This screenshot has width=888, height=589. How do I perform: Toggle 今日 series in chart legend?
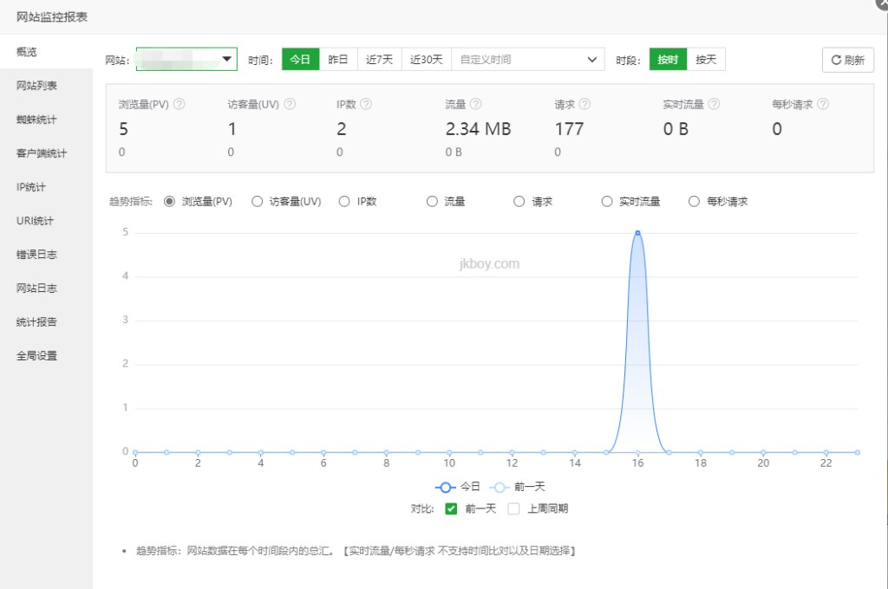click(458, 487)
